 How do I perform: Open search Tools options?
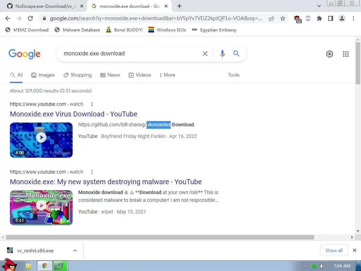[233, 75]
